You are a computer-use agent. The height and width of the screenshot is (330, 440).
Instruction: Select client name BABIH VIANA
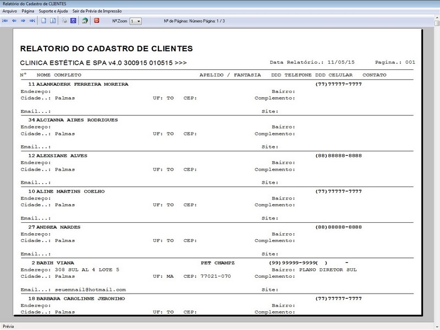(x=56, y=263)
